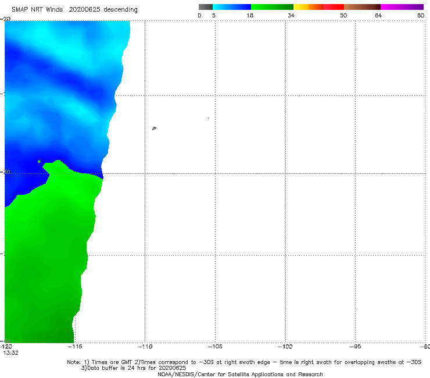
Task: Click the longitude label '-120'
Action: click(x=6, y=347)
